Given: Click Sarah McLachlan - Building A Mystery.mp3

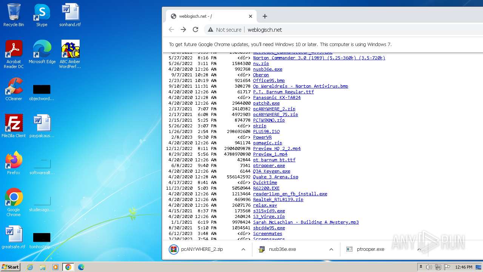Looking at the screenshot, I should point(306,222).
